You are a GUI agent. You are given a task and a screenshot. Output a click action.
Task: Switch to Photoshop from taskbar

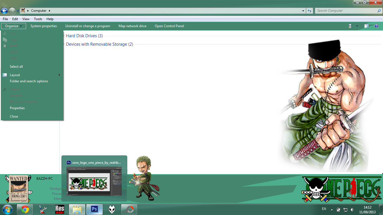pos(94,209)
